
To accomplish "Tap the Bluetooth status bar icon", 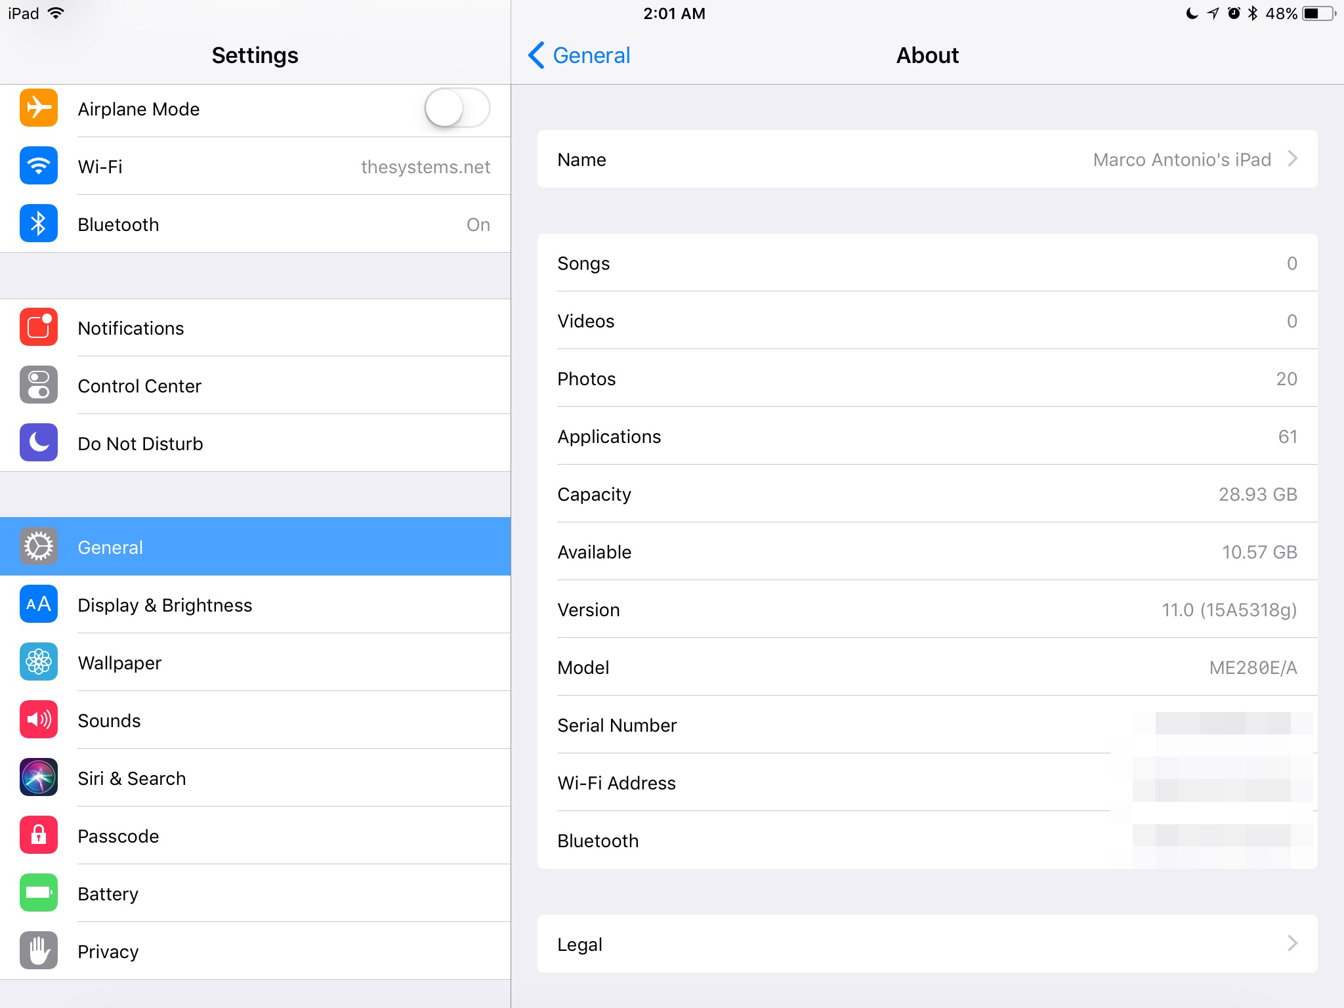I will [1253, 13].
